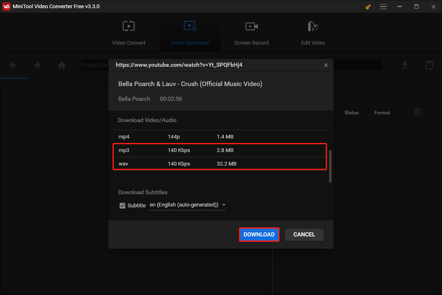Click the Bella Poarch channel name
442x295 pixels.
click(x=134, y=99)
